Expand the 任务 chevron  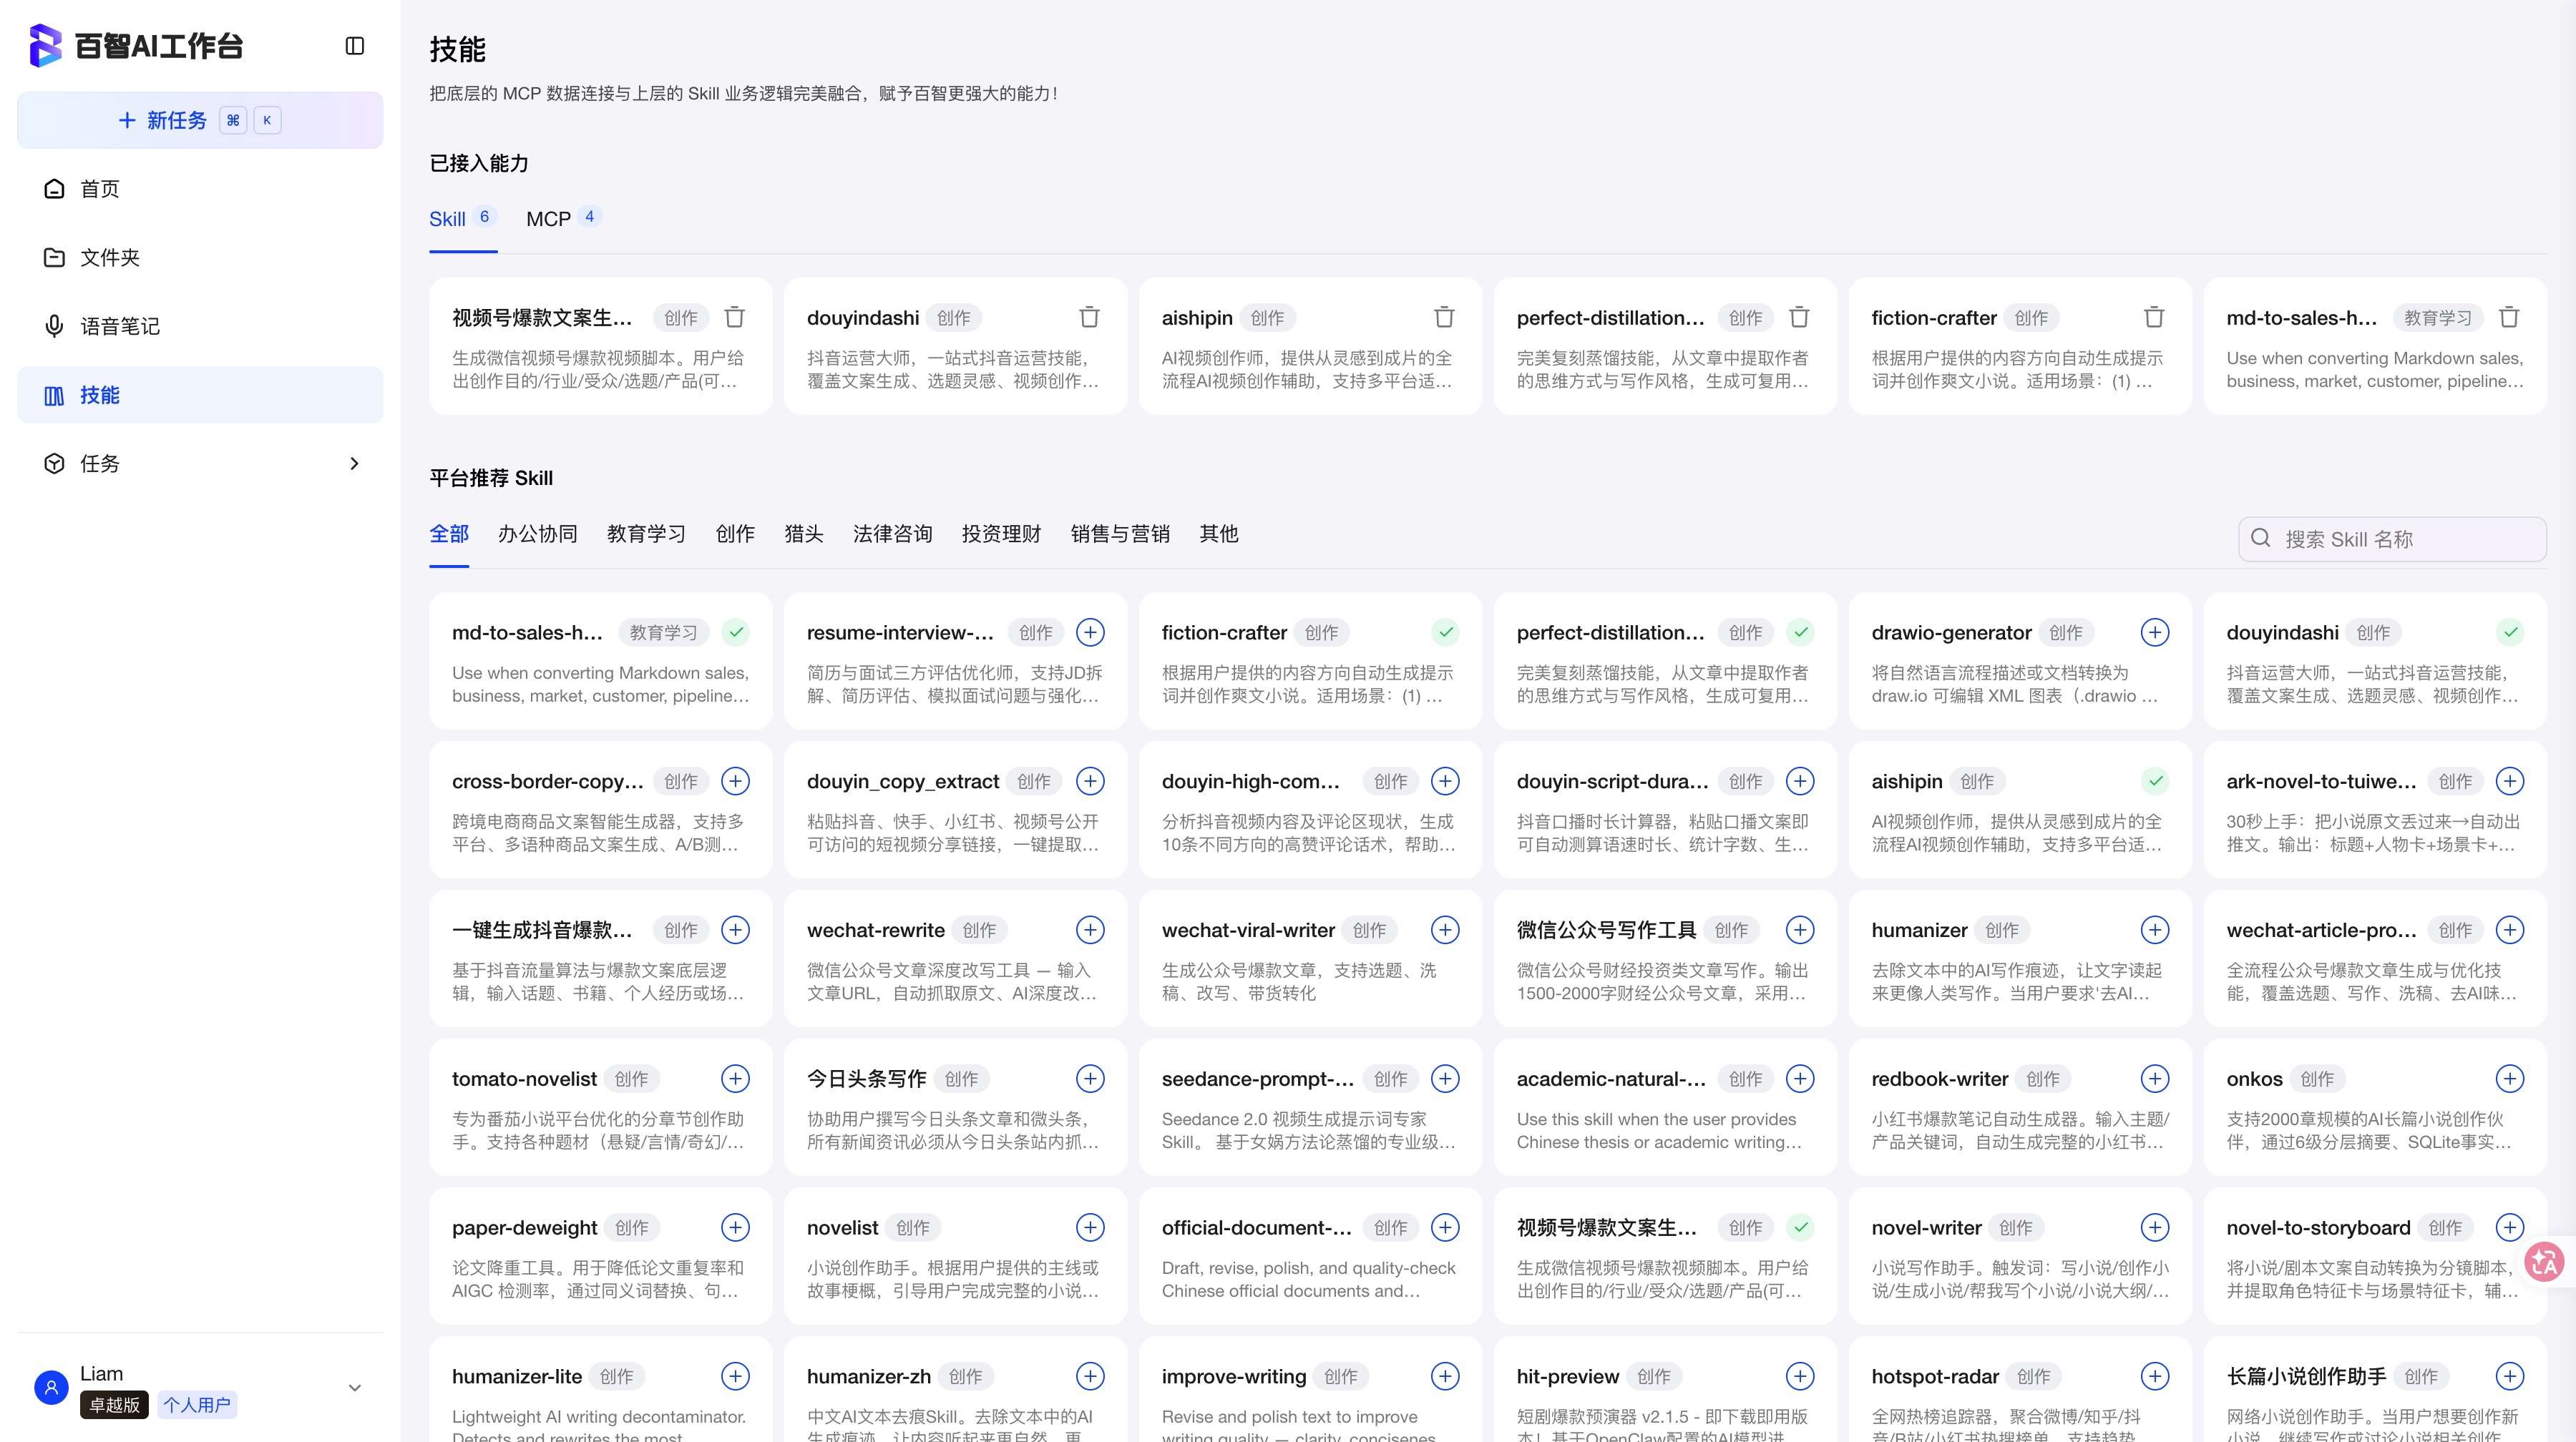pos(354,463)
